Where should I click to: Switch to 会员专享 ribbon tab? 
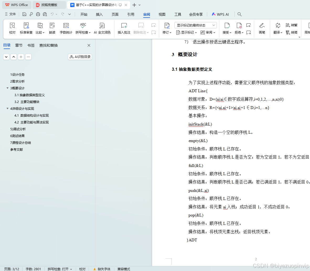tap(196, 14)
